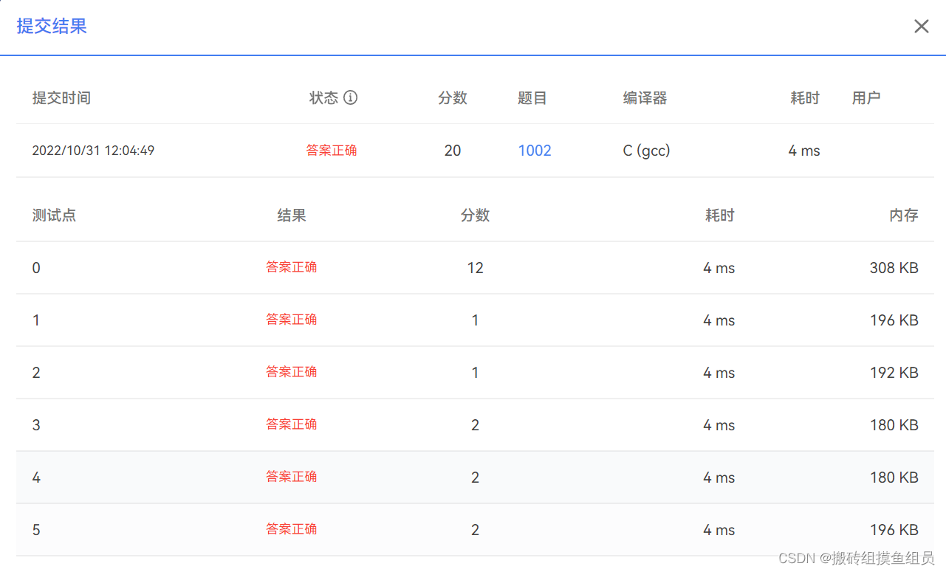
Task: Click 答案正确 result of test point 3
Action: pos(291,424)
